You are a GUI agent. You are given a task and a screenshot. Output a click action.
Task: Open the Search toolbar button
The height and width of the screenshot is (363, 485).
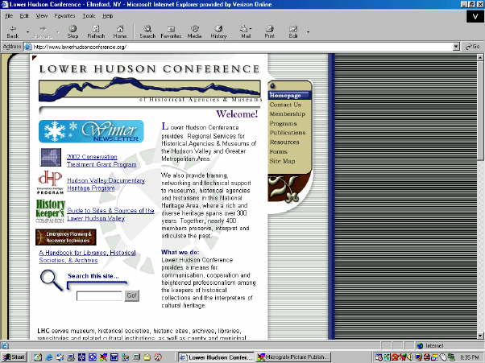(x=147, y=32)
